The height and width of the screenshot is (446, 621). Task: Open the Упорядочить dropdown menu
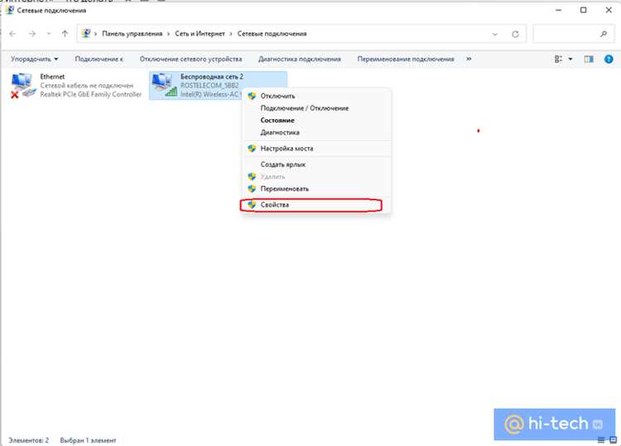pyautogui.click(x=35, y=59)
